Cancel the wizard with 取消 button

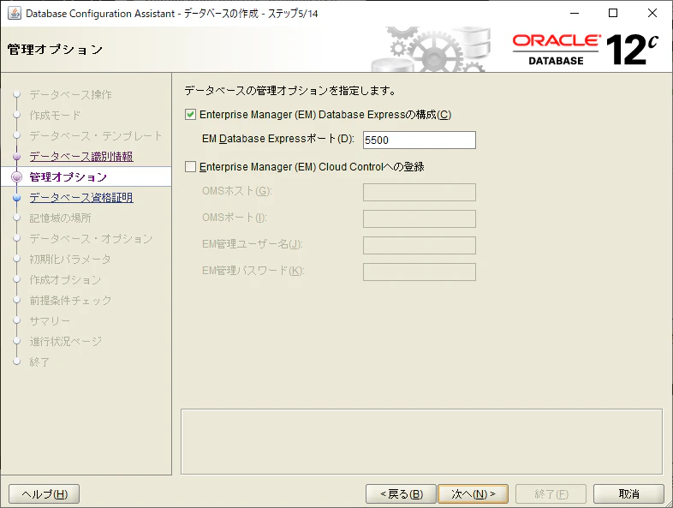pyautogui.click(x=628, y=493)
